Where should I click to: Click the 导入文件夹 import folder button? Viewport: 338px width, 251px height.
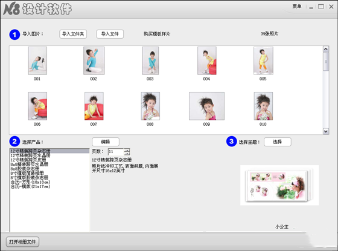pyautogui.click(x=73, y=34)
